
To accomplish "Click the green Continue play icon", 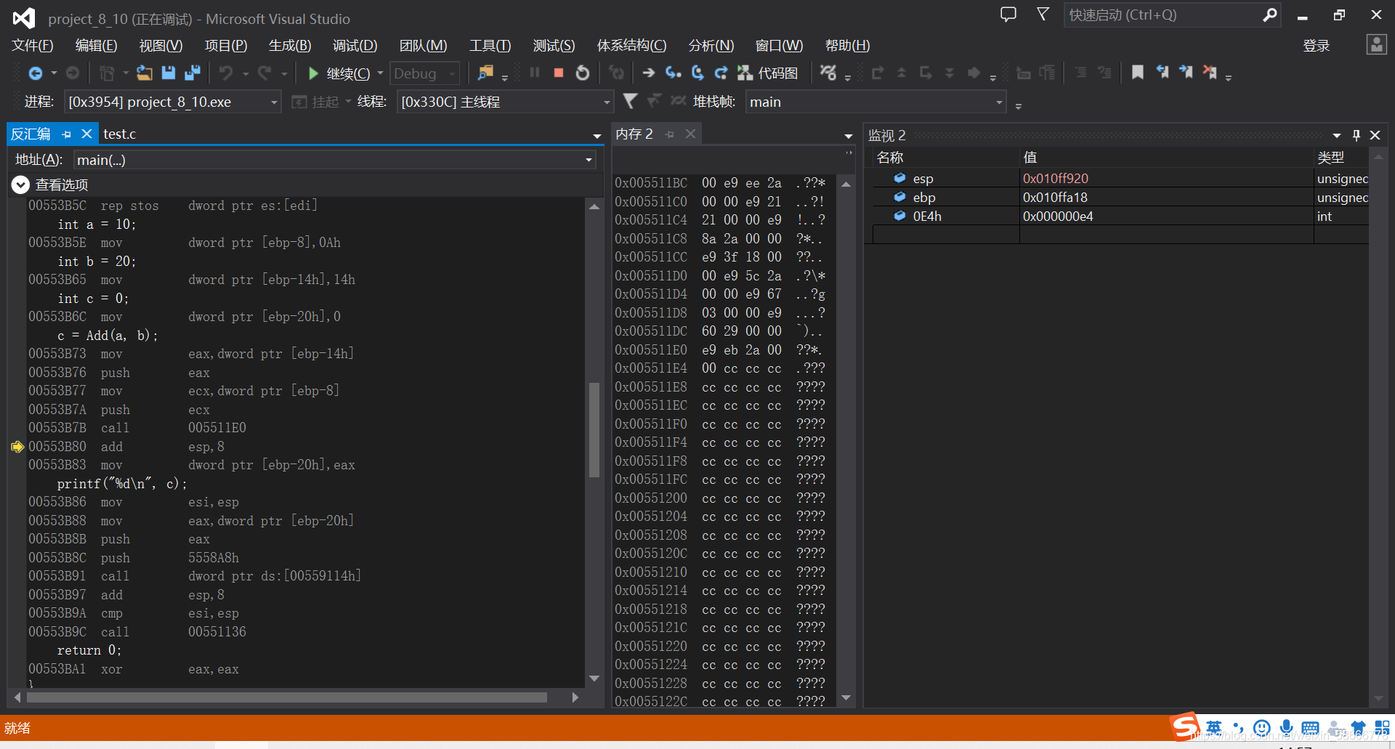I will (x=313, y=73).
